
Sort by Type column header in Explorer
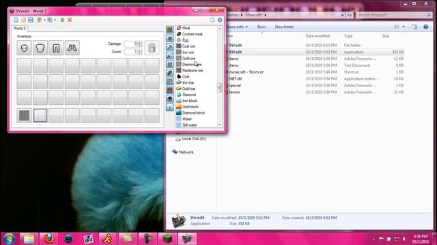click(348, 36)
